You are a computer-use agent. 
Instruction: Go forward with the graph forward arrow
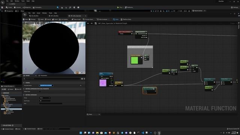click(91, 23)
